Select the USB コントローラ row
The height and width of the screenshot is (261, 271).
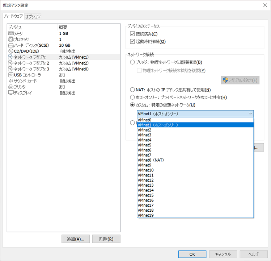pyautogui.click(x=64, y=75)
